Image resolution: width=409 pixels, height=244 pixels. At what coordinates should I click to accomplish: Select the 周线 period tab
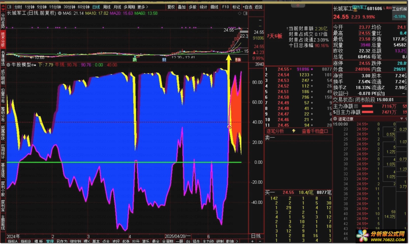(107, 7)
